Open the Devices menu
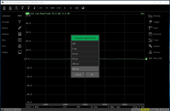Viewport: 170px width, 111px height. click(157, 52)
